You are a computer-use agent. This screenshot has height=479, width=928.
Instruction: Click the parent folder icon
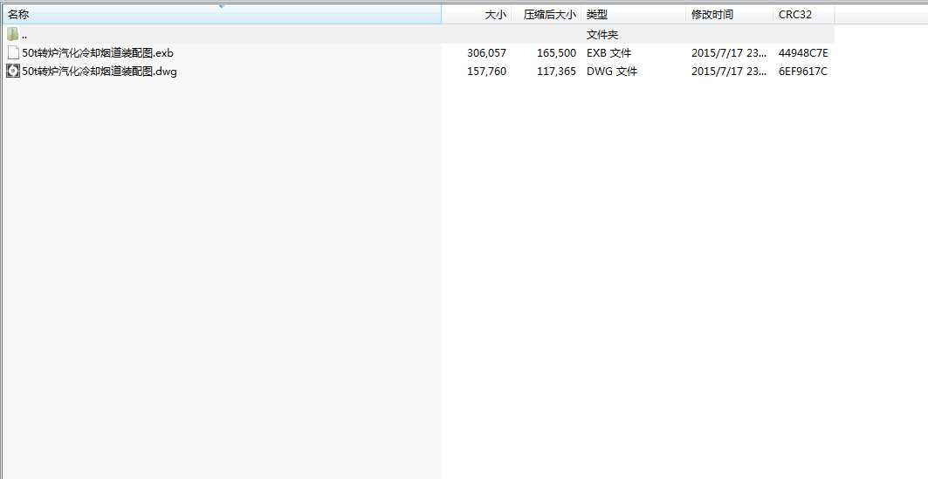(12, 34)
